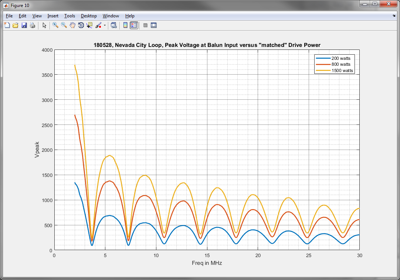Open a file using the folder icon
400x280 pixels.
16,25
